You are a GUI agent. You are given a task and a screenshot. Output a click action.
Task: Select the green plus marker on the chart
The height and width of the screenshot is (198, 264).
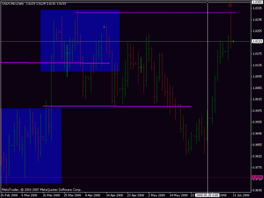[104, 27]
